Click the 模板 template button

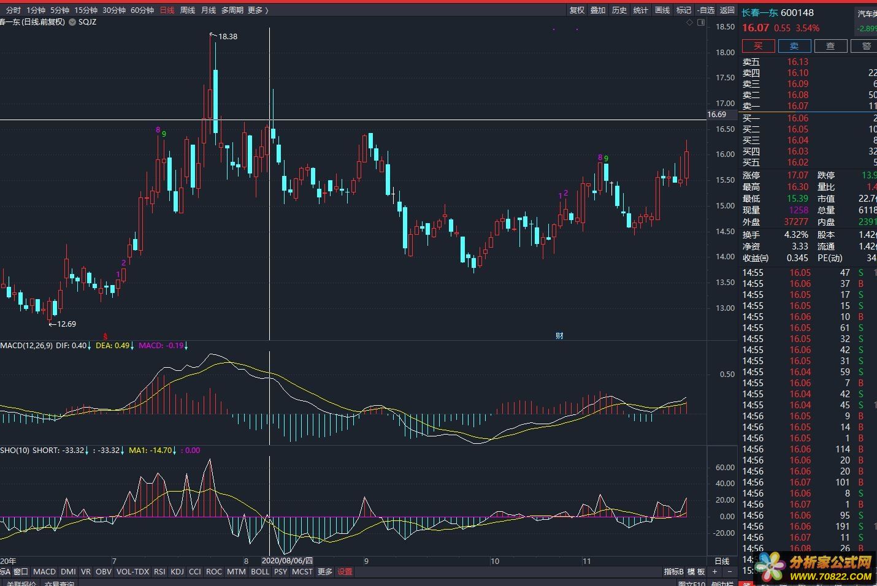pyautogui.click(x=696, y=571)
